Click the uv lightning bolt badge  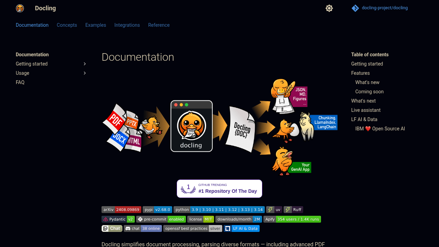click(270, 210)
